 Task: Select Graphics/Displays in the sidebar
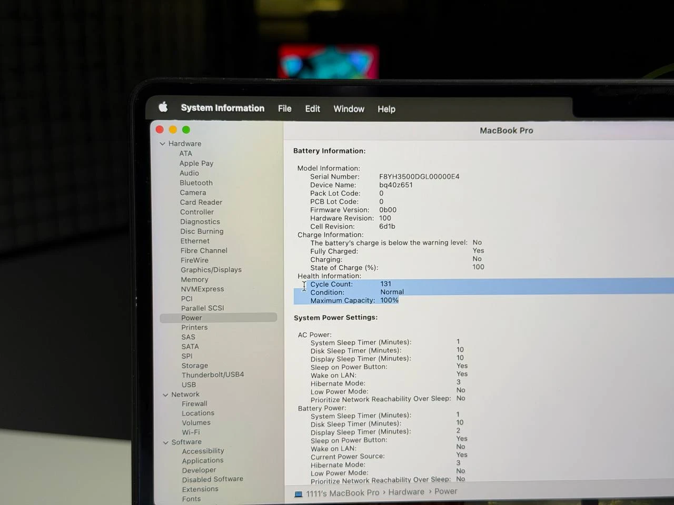point(211,270)
